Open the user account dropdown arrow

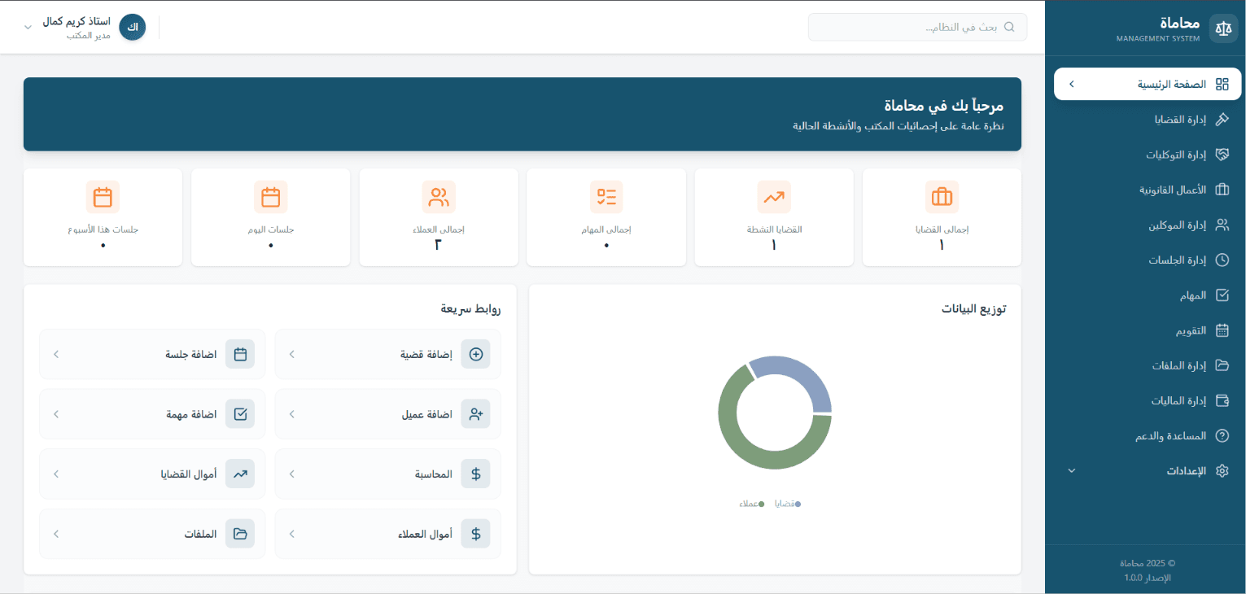[x=28, y=27]
